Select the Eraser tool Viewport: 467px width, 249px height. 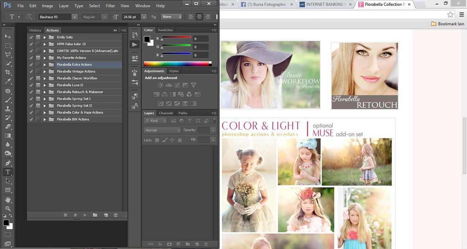pos(8,127)
